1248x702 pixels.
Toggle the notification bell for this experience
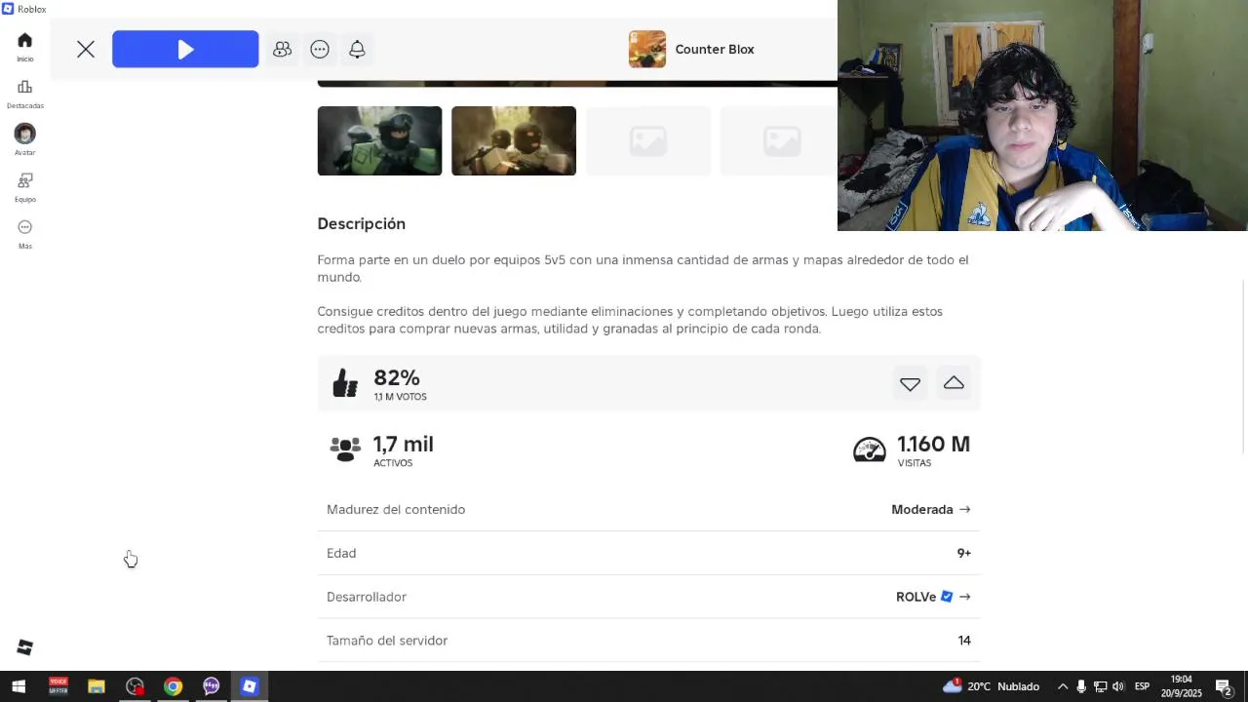pos(357,50)
